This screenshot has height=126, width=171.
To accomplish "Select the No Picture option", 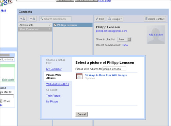I will (x=52, y=101).
